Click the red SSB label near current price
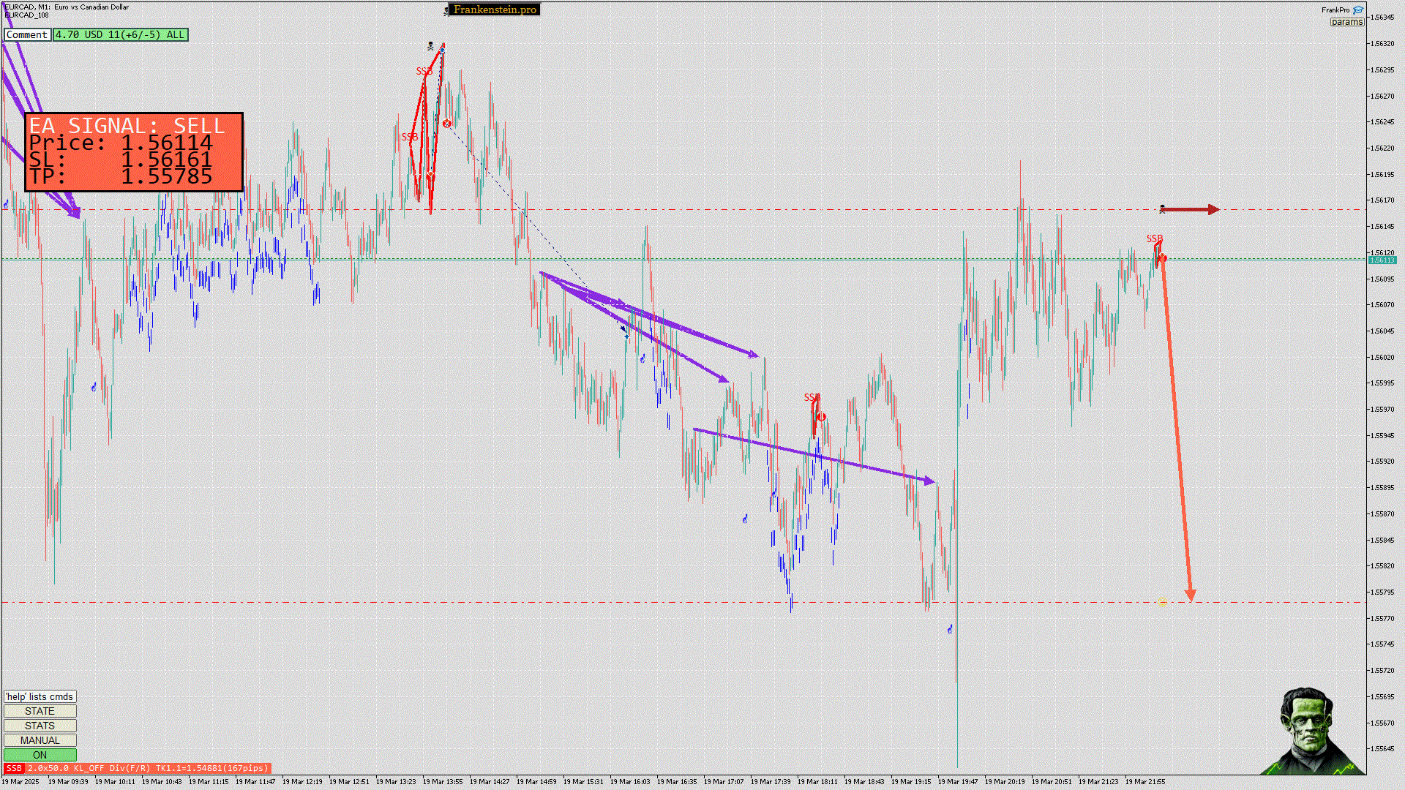Image resolution: width=1405 pixels, height=790 pixels. click(1154, 238)
